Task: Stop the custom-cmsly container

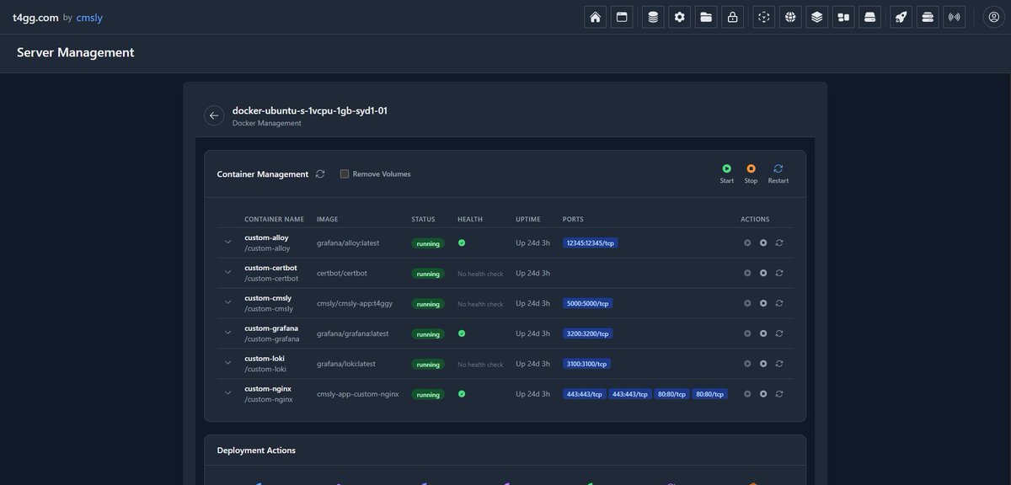Action: [x=763, y=303]
